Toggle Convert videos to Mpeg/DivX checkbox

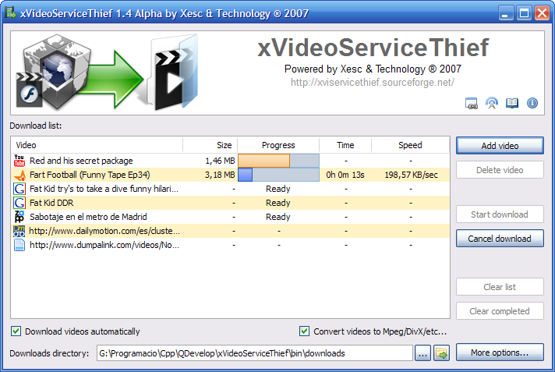point(304,331)
